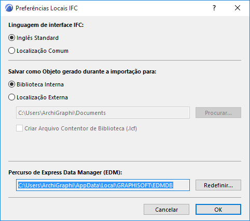Click the Redefinir... button
250x221 pixels.
[218, 185]
